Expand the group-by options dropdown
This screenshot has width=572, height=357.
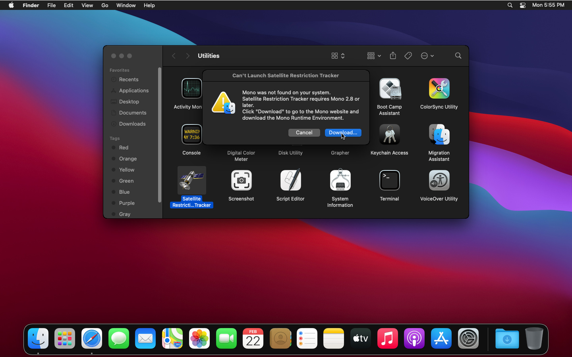click(x=374, y=56)
